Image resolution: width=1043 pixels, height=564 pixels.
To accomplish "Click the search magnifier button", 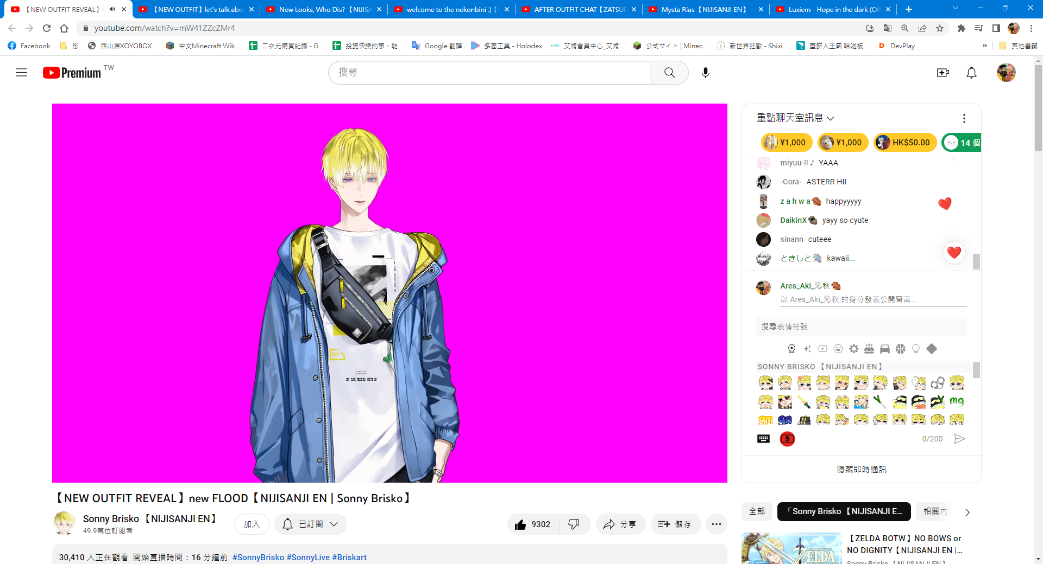I will tap(669, 72).
